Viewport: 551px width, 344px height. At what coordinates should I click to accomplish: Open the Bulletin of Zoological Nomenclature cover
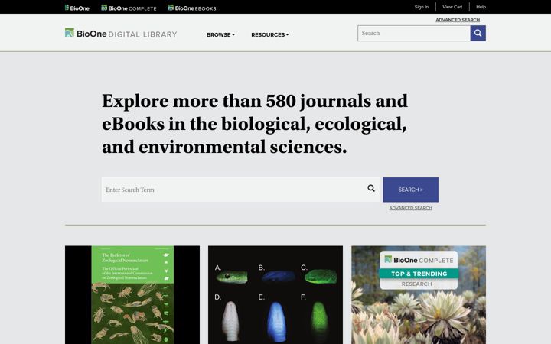click(132, 295)
